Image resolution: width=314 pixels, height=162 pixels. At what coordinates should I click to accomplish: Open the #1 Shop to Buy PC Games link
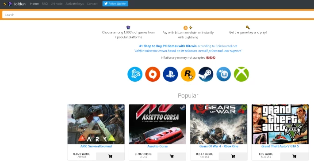(168, 46)
